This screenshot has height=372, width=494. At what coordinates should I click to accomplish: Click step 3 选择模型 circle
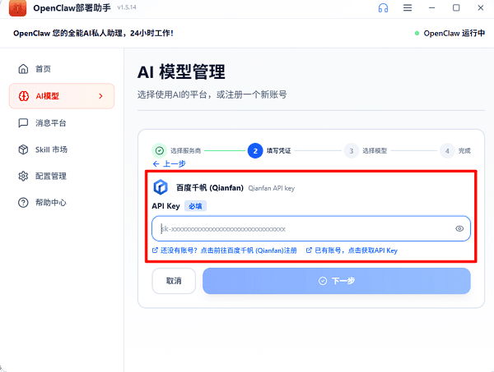pos(352,151)
